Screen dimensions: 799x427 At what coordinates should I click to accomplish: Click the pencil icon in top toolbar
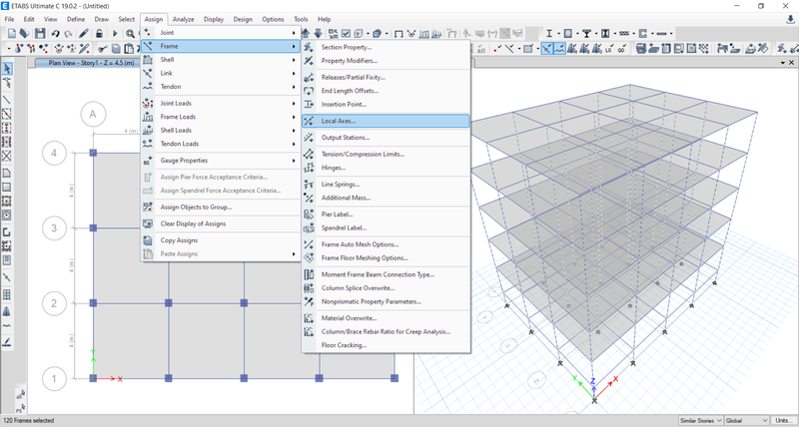pos(85,33)
